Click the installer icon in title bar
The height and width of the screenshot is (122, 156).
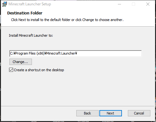(x=4, y=4)
